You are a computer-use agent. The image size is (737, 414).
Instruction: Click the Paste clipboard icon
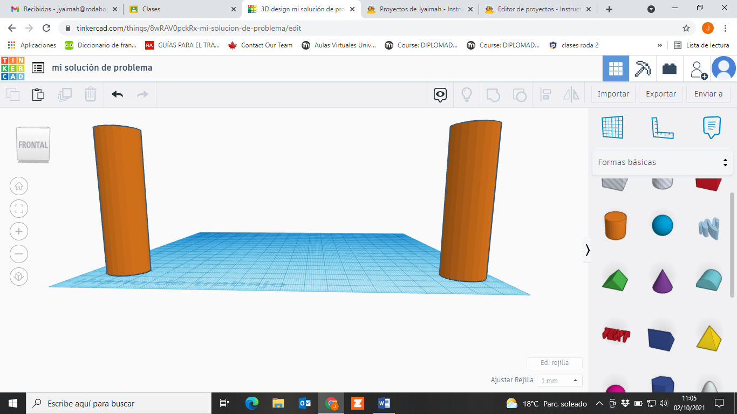(38, 94)
